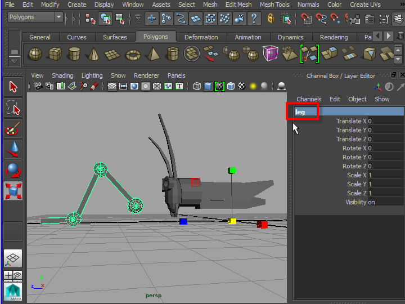
Task: Activate the Paint Selection tool
Action: (13, 128)
